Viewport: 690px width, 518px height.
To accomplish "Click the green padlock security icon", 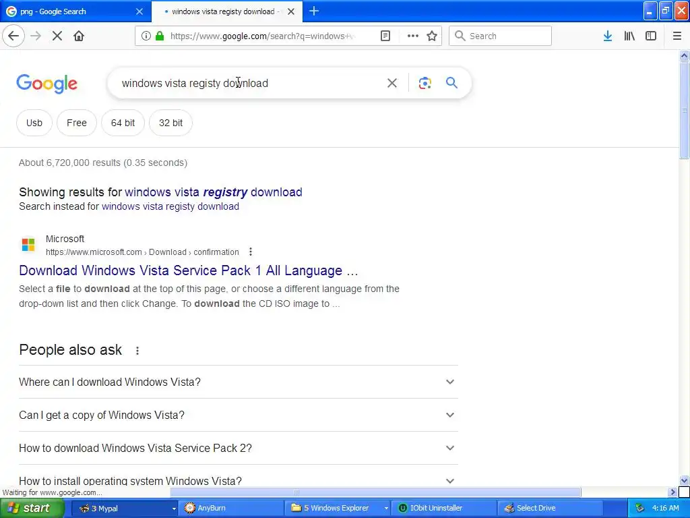I will (x=160, y=36).
